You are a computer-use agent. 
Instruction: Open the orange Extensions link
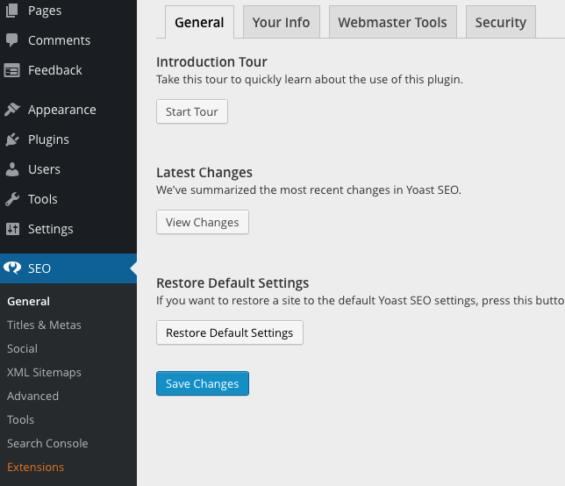35,467
